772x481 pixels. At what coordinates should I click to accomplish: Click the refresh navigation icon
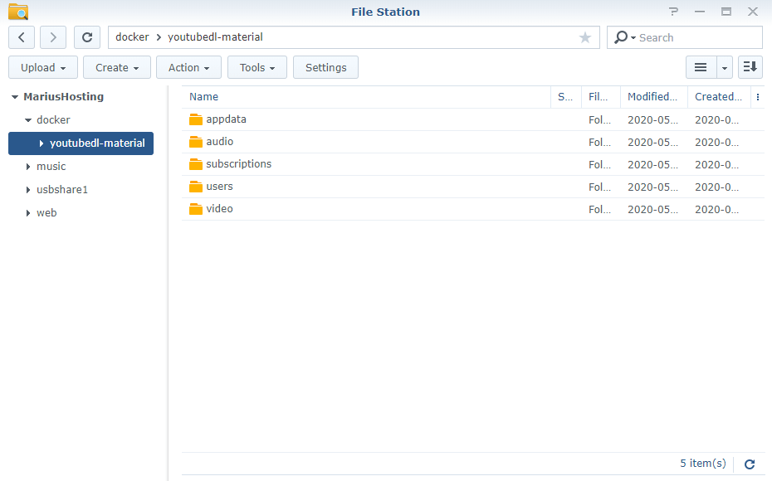86,36
